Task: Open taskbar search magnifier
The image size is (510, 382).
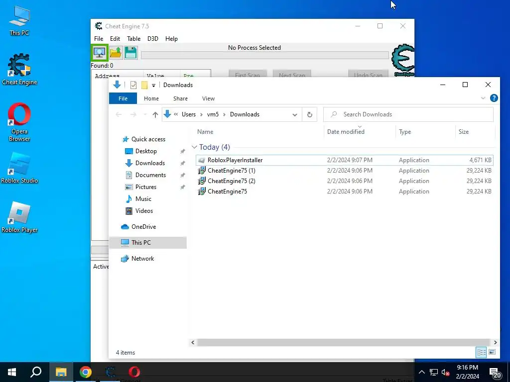Action: click(36, 372)
